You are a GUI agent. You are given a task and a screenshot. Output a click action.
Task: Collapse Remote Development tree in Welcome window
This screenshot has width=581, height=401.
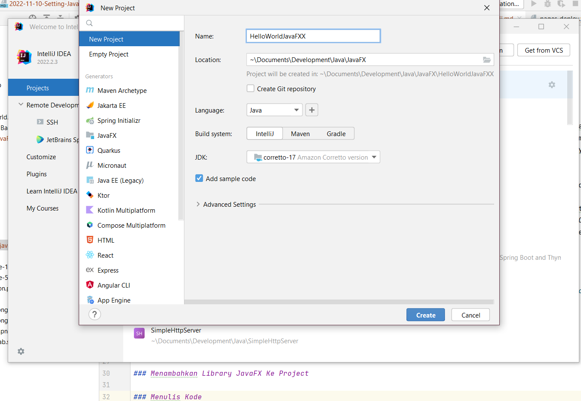coord(21,105)
